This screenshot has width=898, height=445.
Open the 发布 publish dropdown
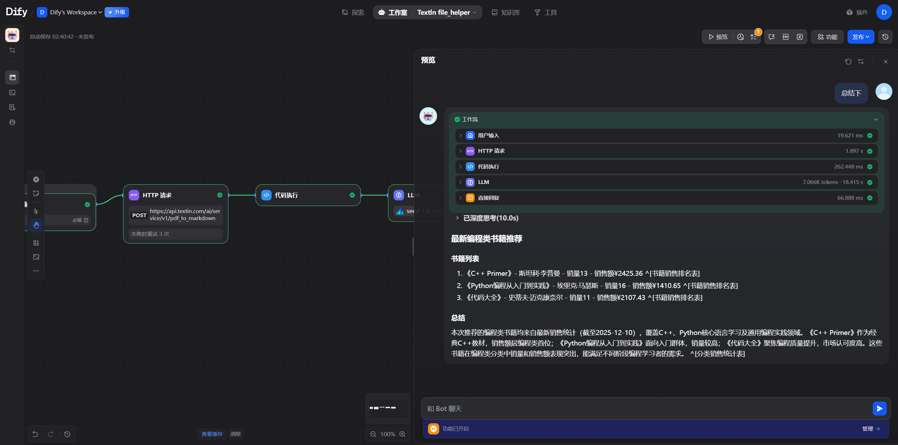[x=860, y=37]
